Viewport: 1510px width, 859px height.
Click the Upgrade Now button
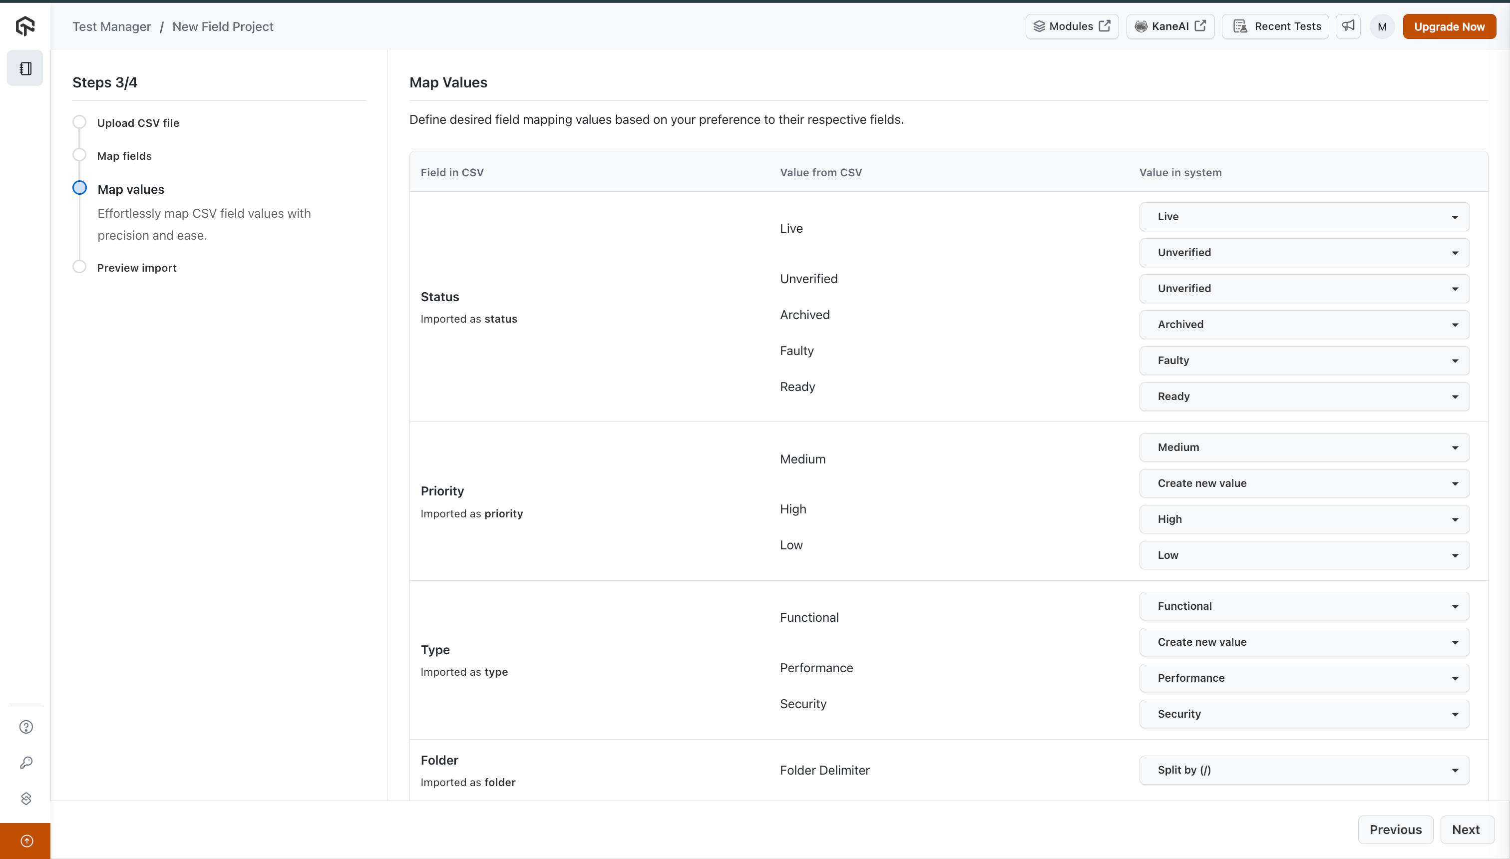(x=1449, y=26)
